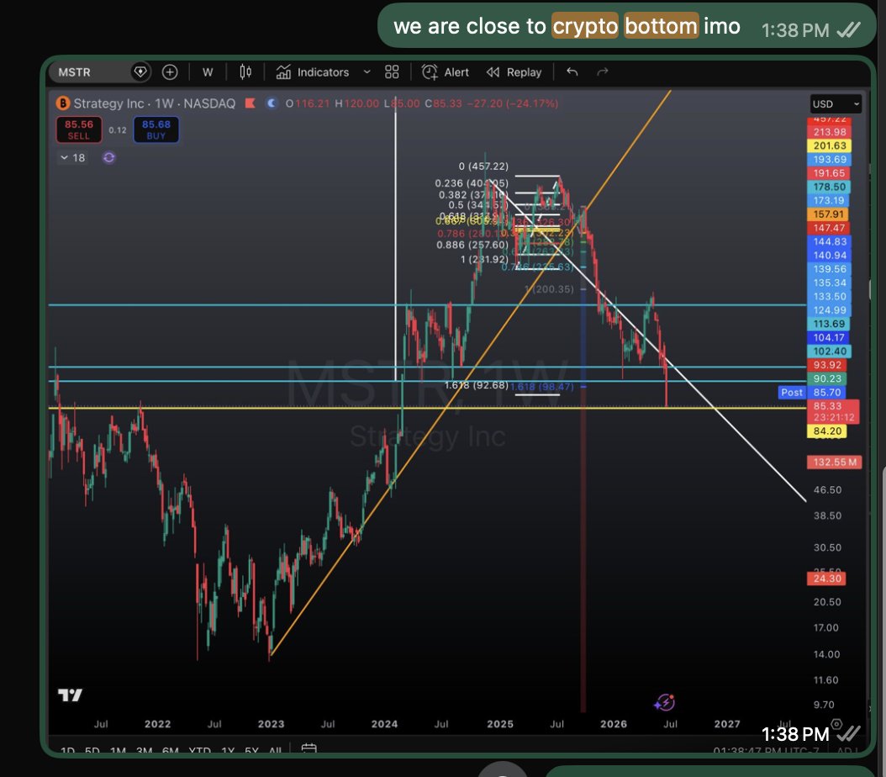This screenshot has width=886, height=777.
Task: Click the 104.17 price label
Action: (829, 338)
